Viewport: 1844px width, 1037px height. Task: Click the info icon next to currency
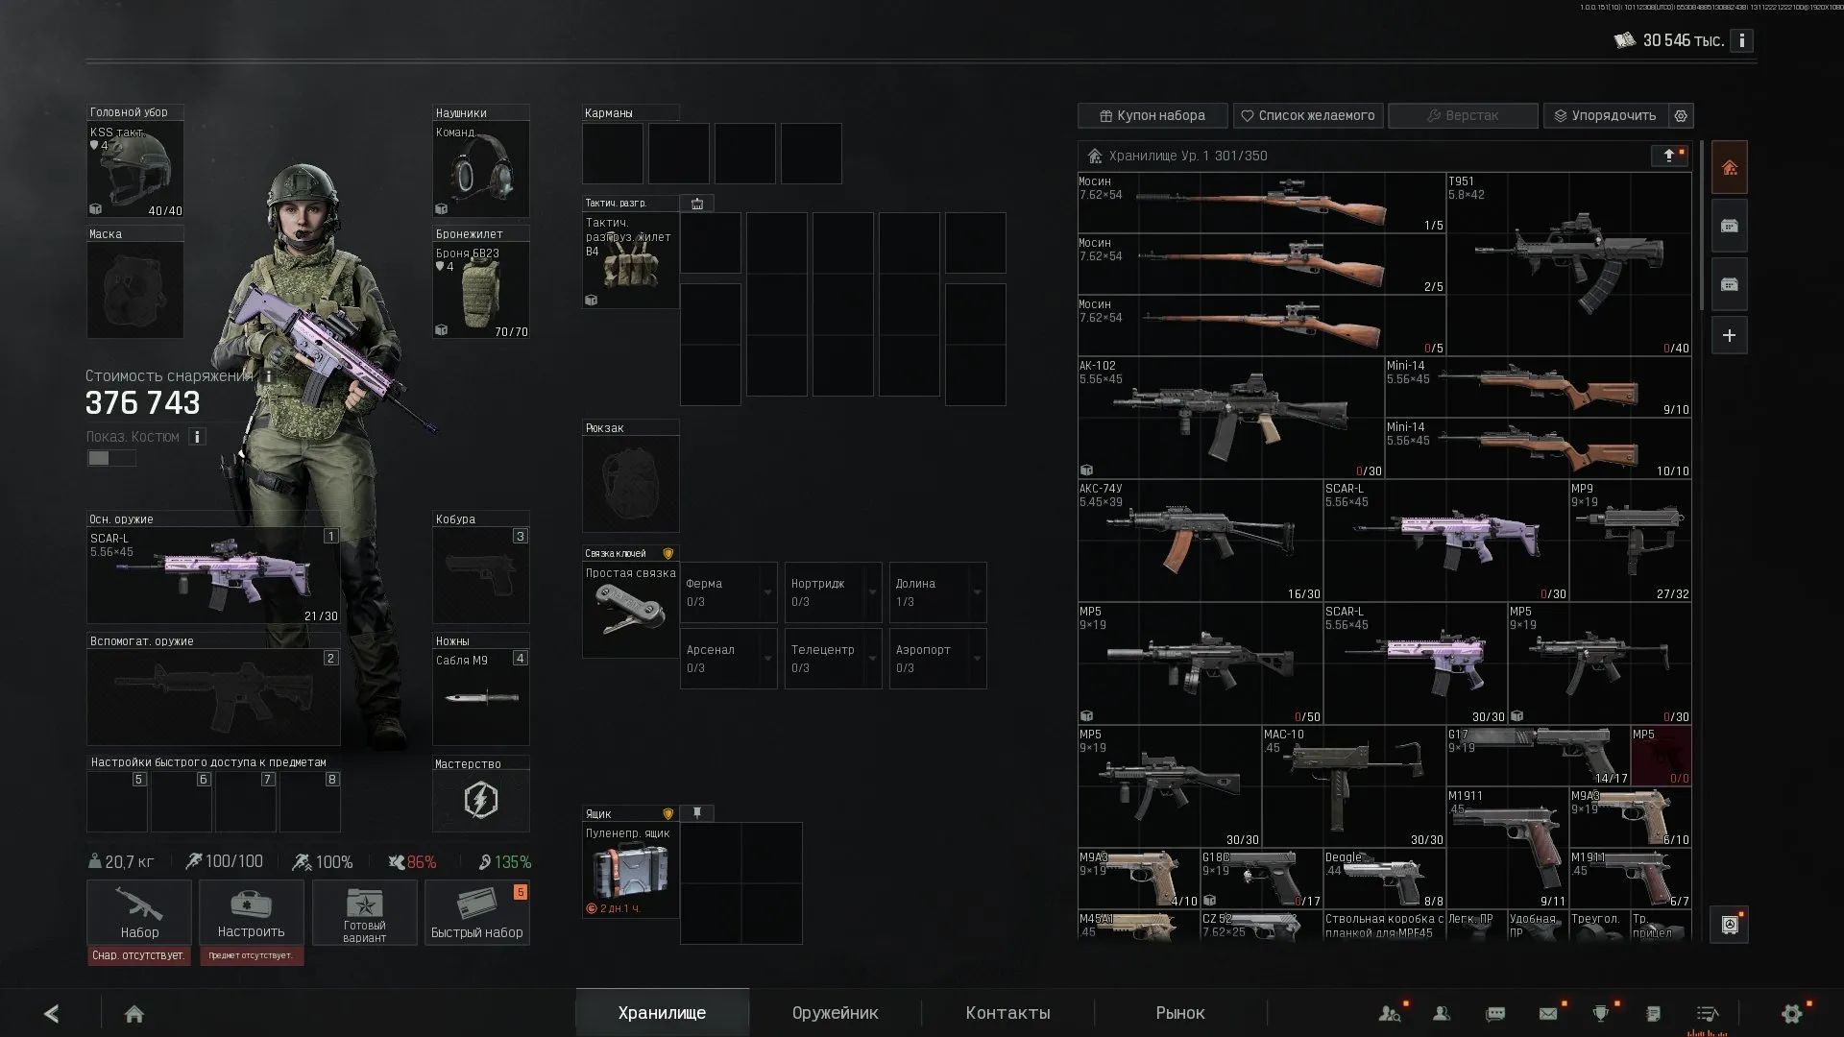pyautogui.click(x=1741, y=41)
